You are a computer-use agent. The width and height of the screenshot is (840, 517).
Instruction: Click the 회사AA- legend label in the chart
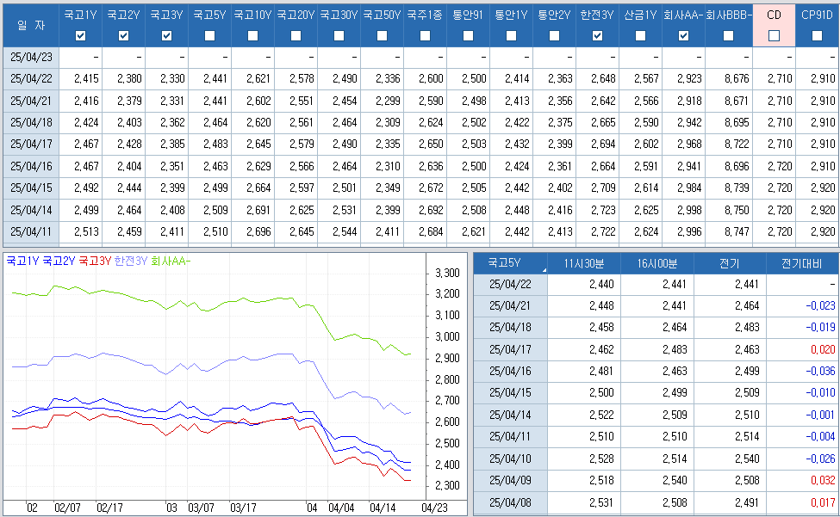tap(171, 260)
